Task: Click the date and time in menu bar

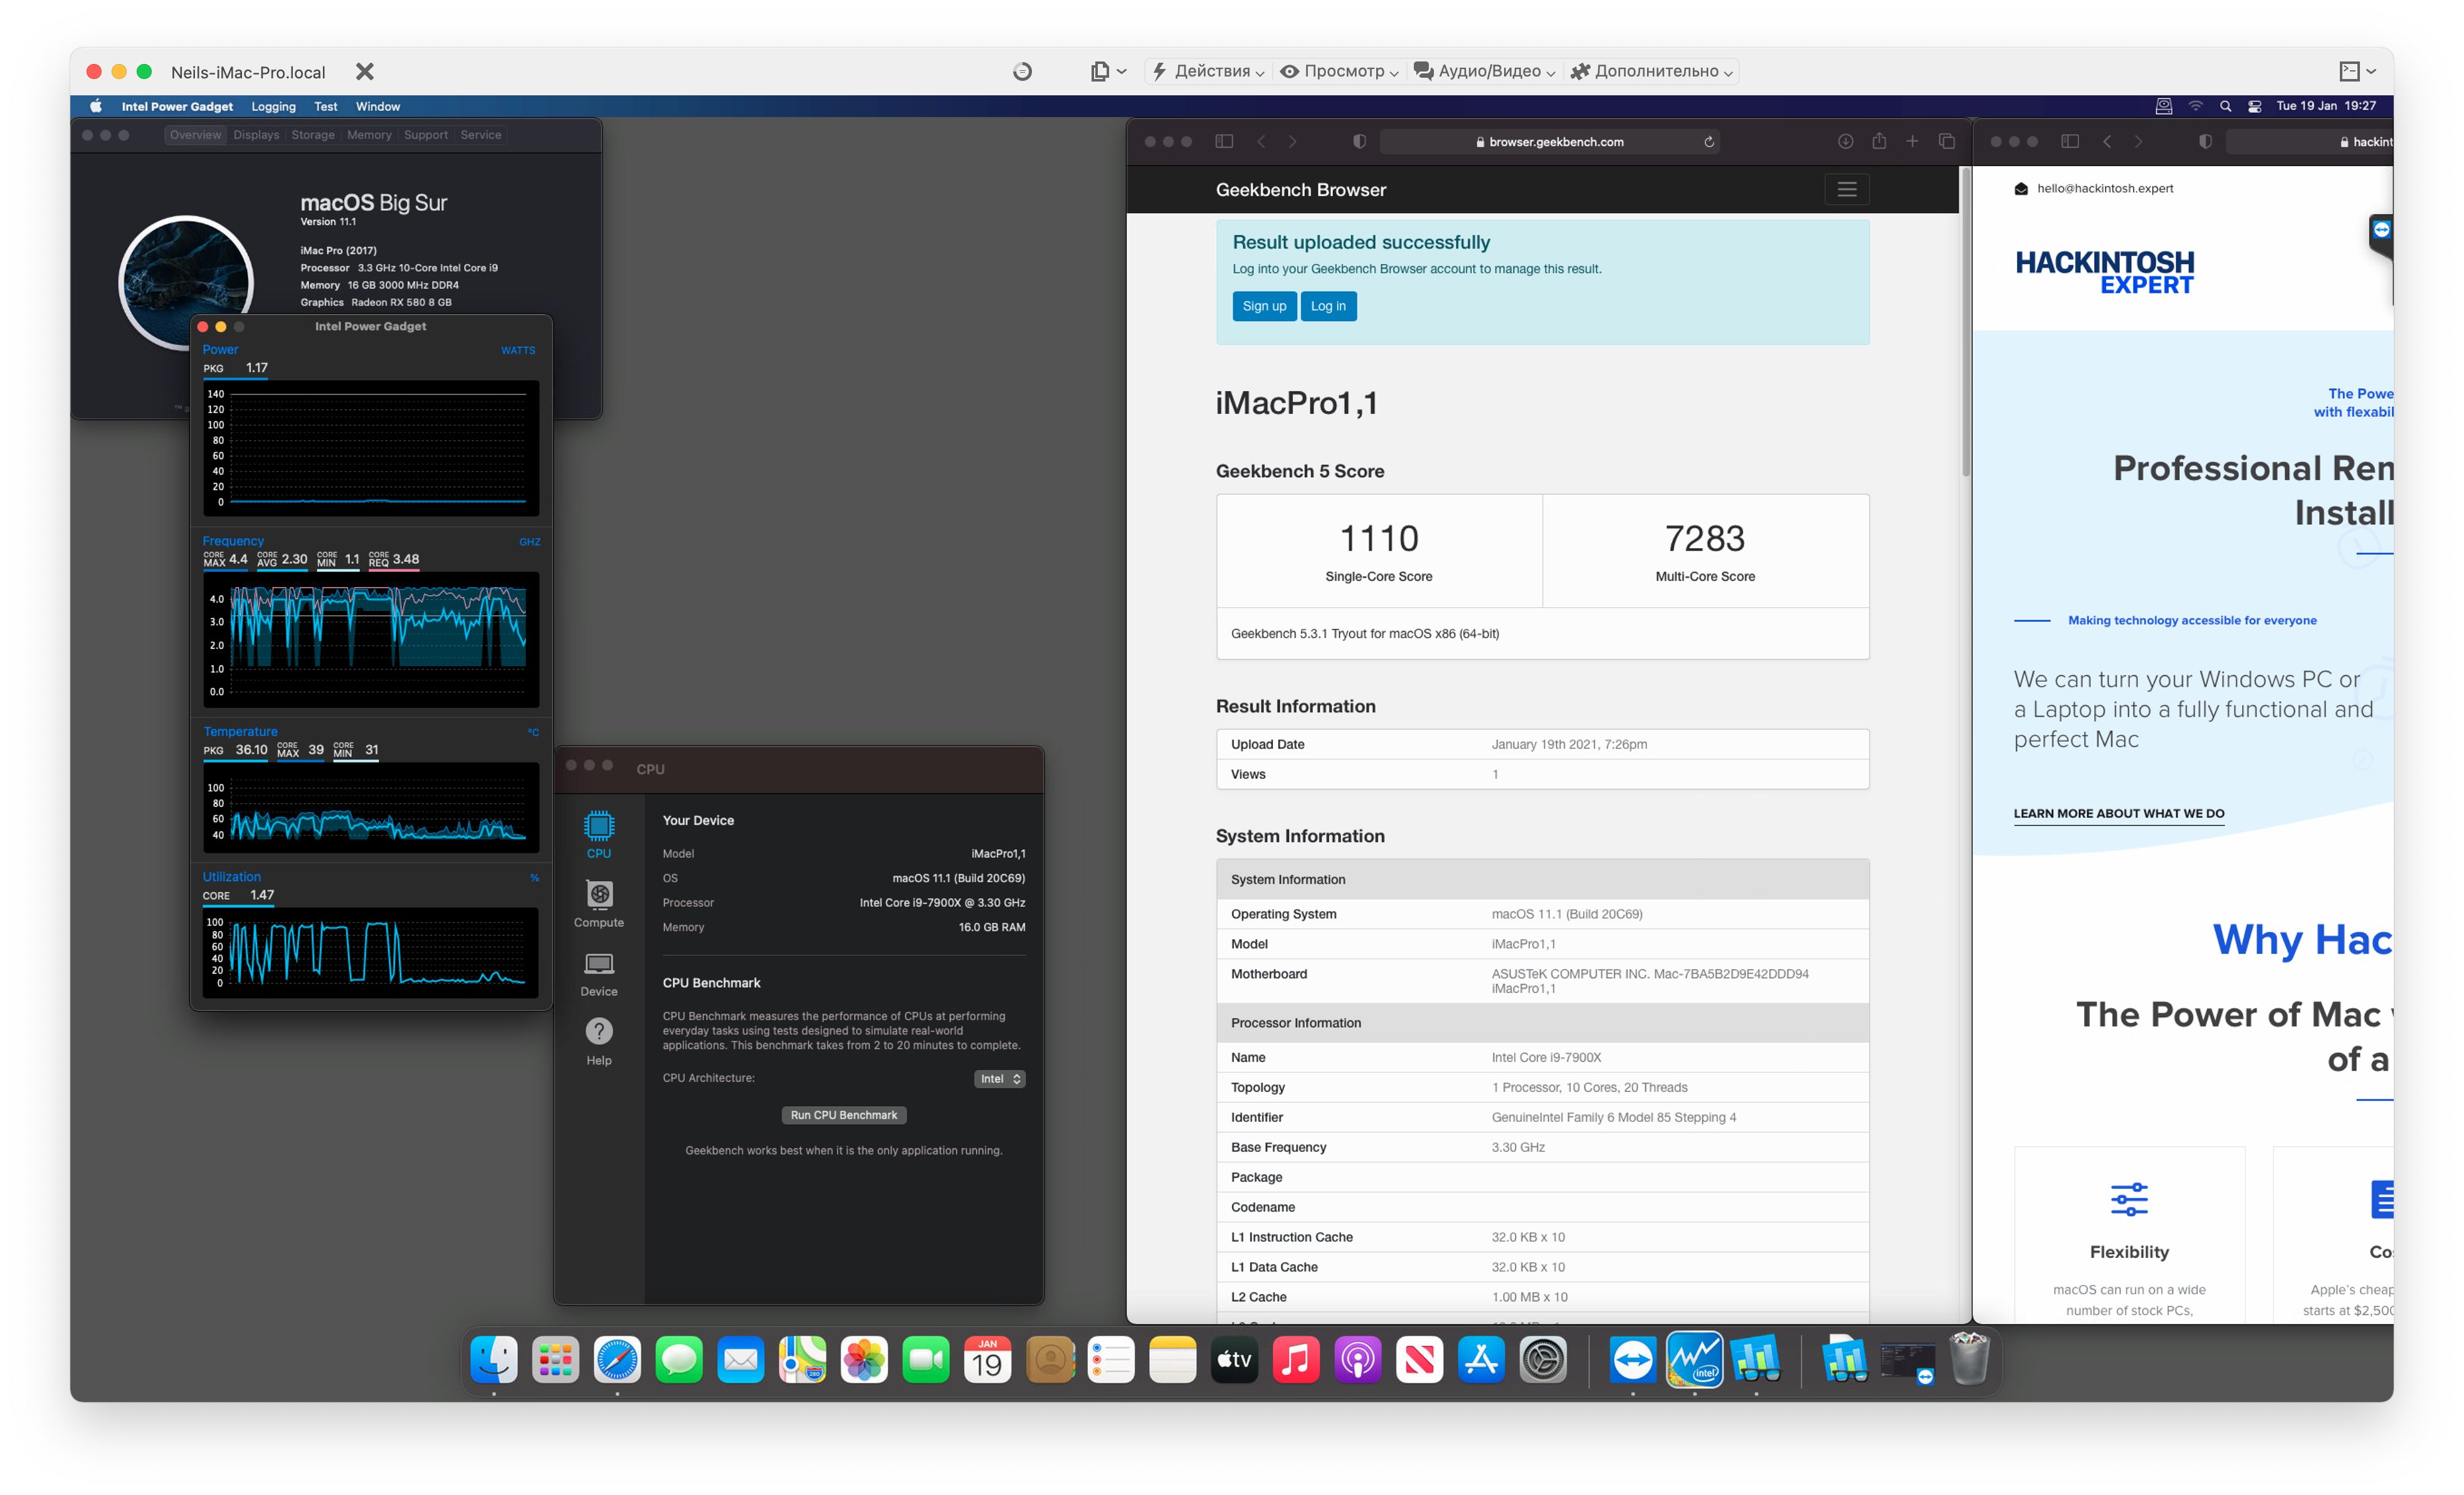Action: pos(2325,106)
